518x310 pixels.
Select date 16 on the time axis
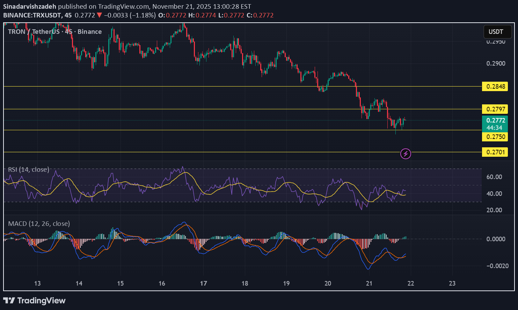tap(162, 283)
